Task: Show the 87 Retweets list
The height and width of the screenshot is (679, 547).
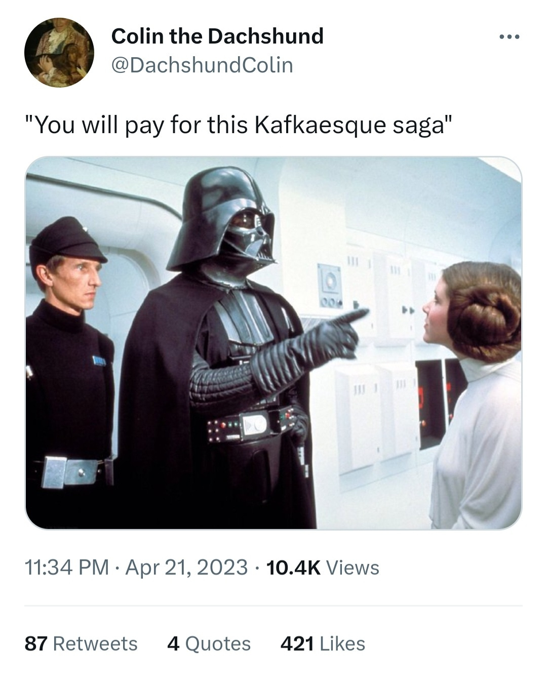Action: (x=81, y=644)
